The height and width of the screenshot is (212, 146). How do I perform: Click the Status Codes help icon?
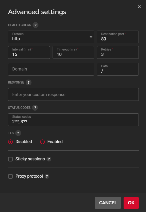[x=35, y=108]
